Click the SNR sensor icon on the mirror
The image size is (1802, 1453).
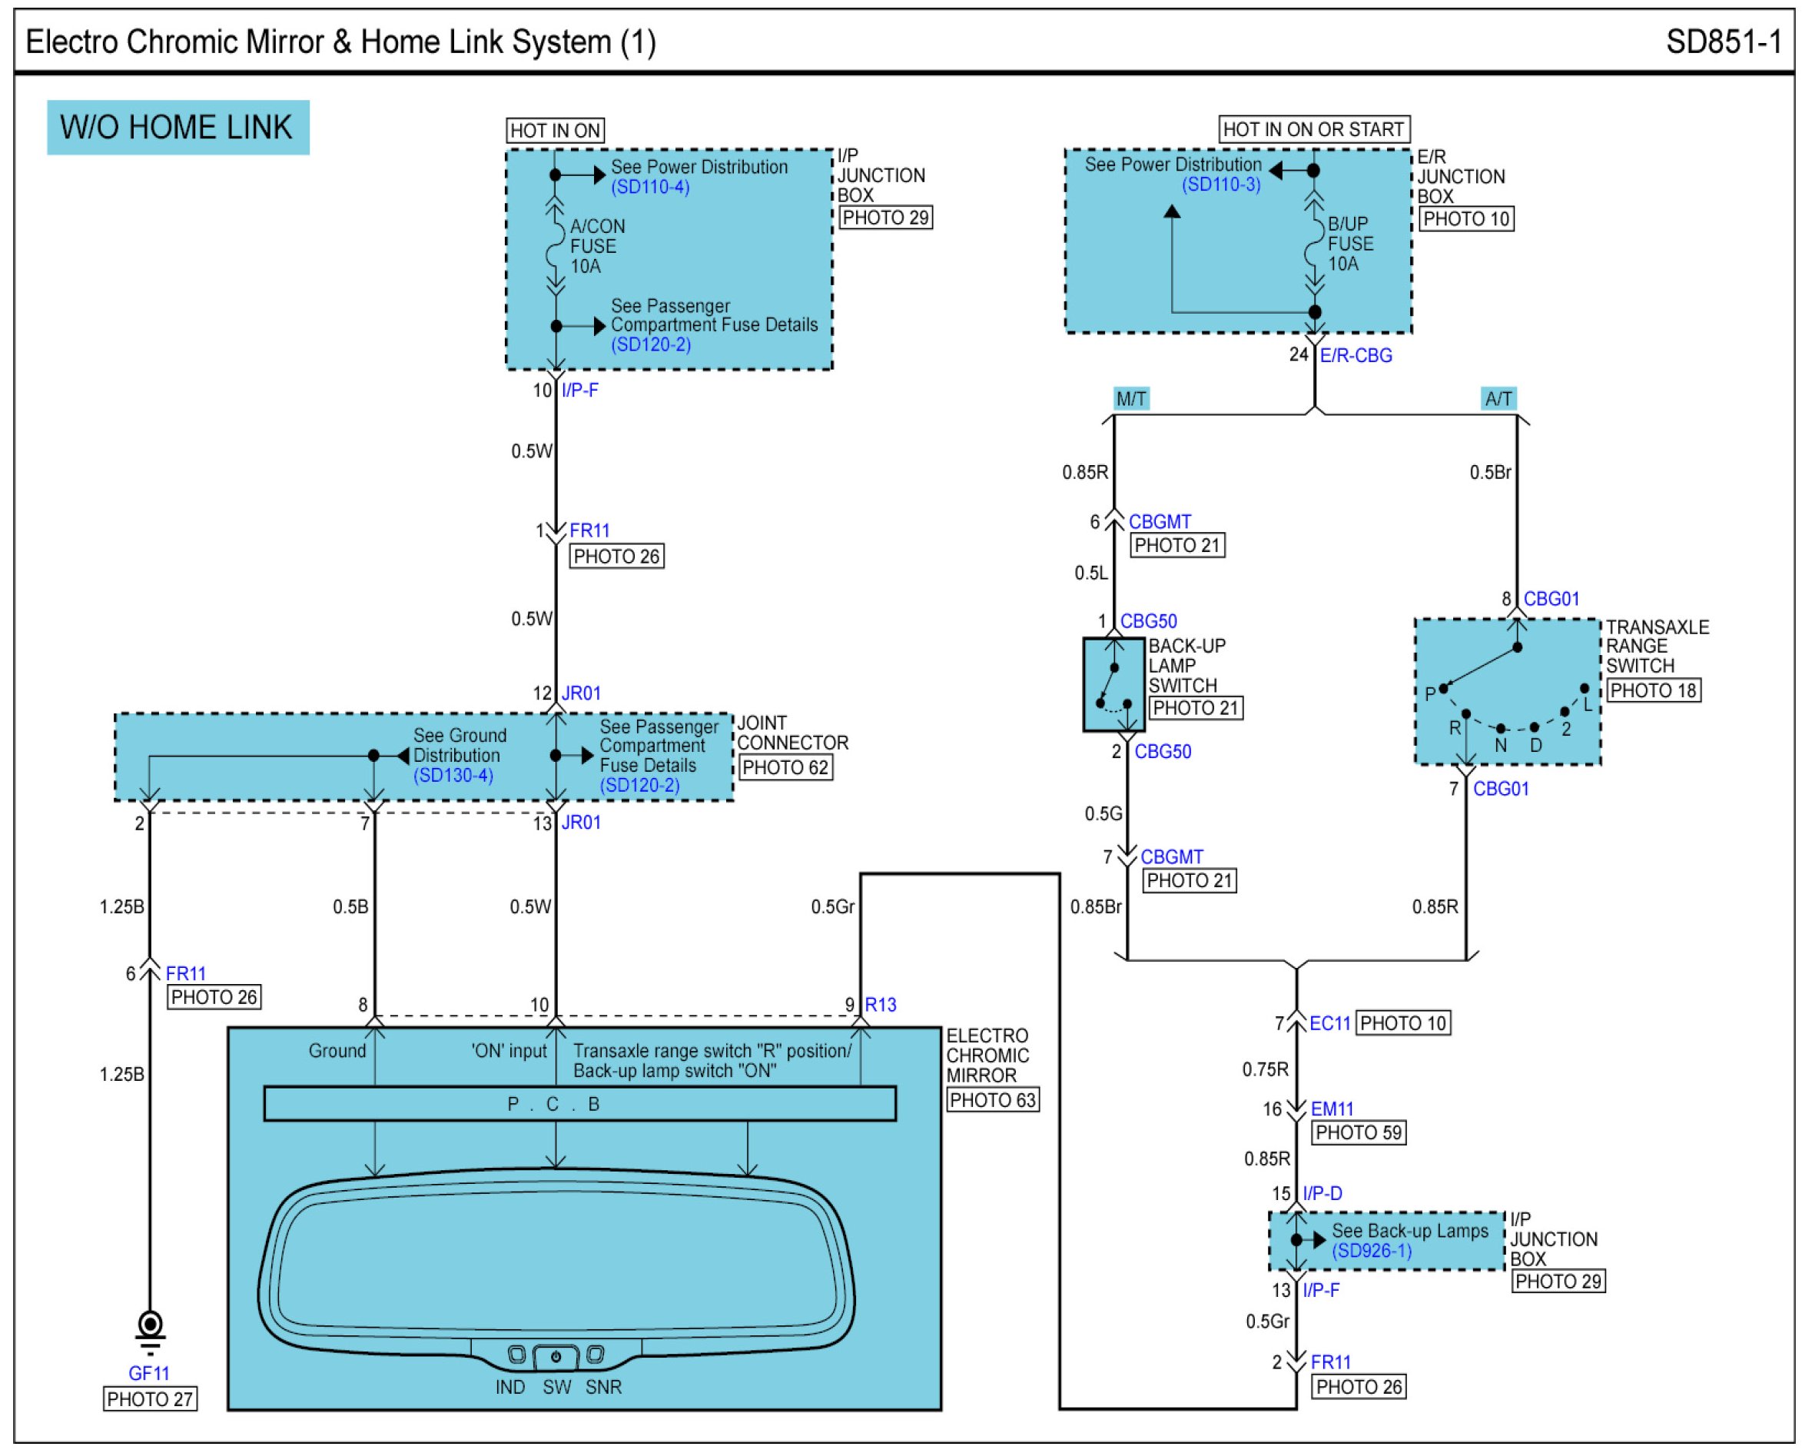point(595,1355)
